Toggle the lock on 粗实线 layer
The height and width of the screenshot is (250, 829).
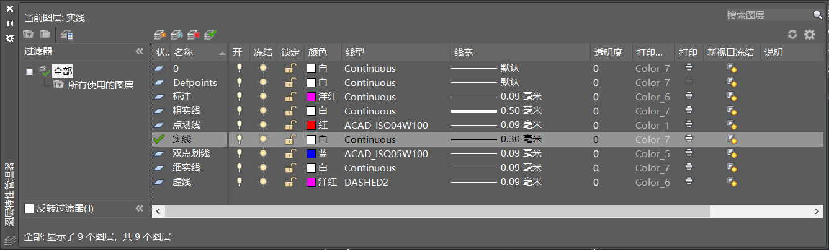290,111
